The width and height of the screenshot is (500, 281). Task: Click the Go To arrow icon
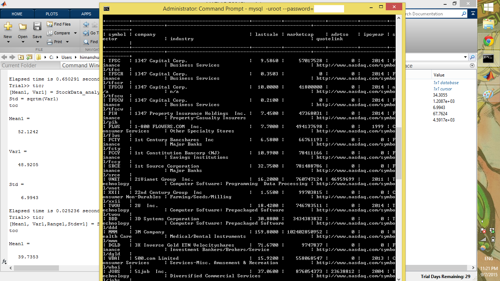[x=86, y=33]
